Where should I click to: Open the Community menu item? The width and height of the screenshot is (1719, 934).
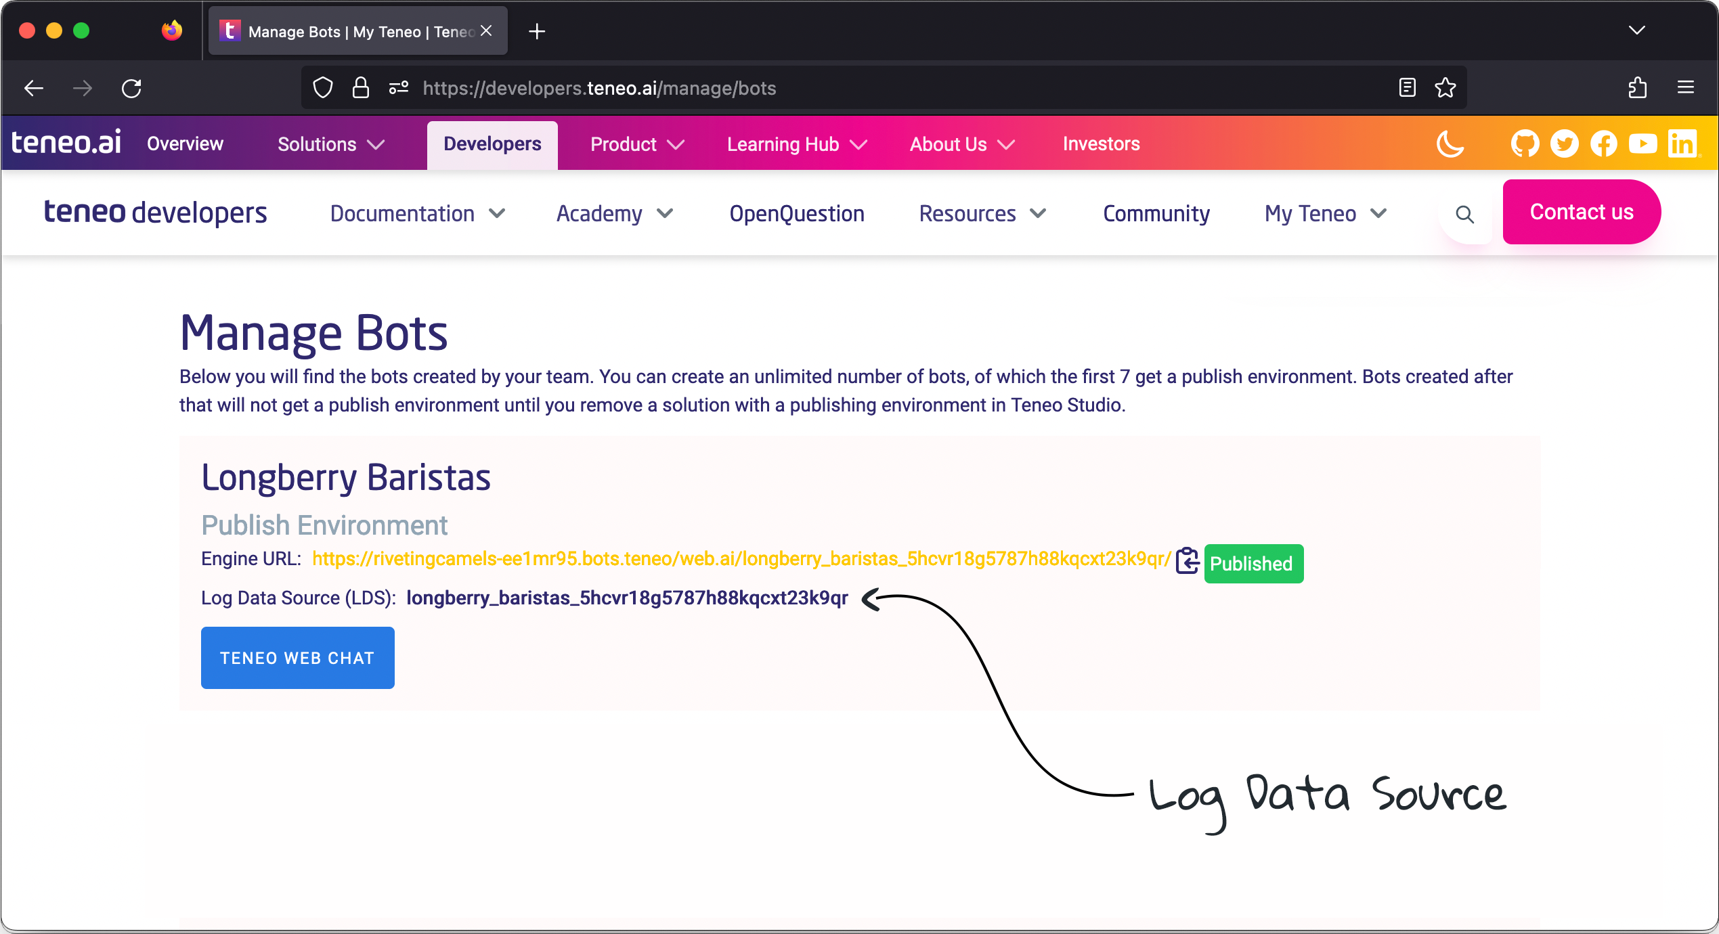pos(1156,214)
